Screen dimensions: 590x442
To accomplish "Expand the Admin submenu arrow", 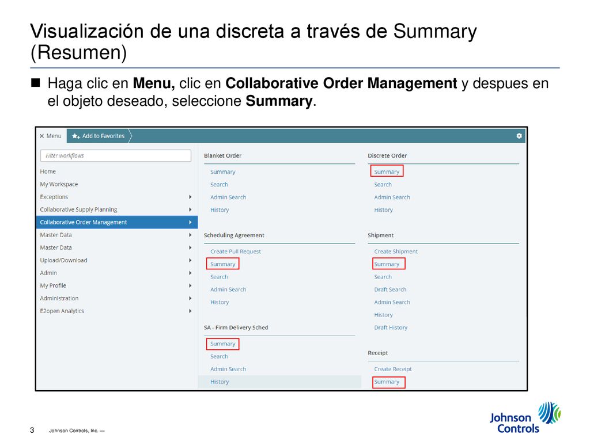I will [190, 273].
